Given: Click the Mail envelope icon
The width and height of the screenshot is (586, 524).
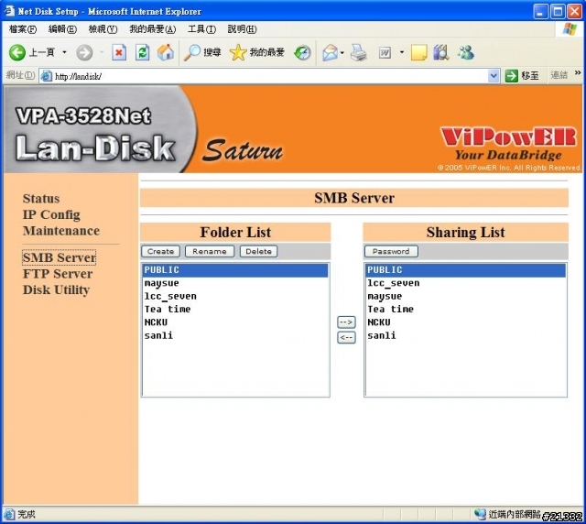Looking at the screenshot, I should 330,52.
